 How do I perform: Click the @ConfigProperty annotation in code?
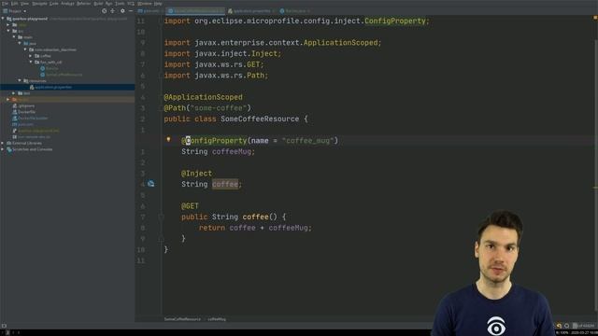(214, 141)
